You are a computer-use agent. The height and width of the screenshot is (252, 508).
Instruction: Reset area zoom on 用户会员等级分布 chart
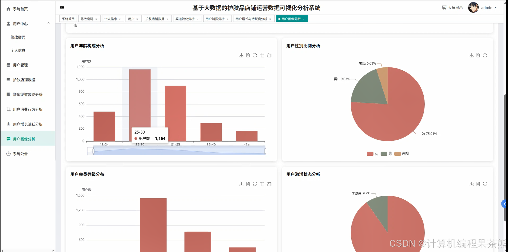click(269, 184)
